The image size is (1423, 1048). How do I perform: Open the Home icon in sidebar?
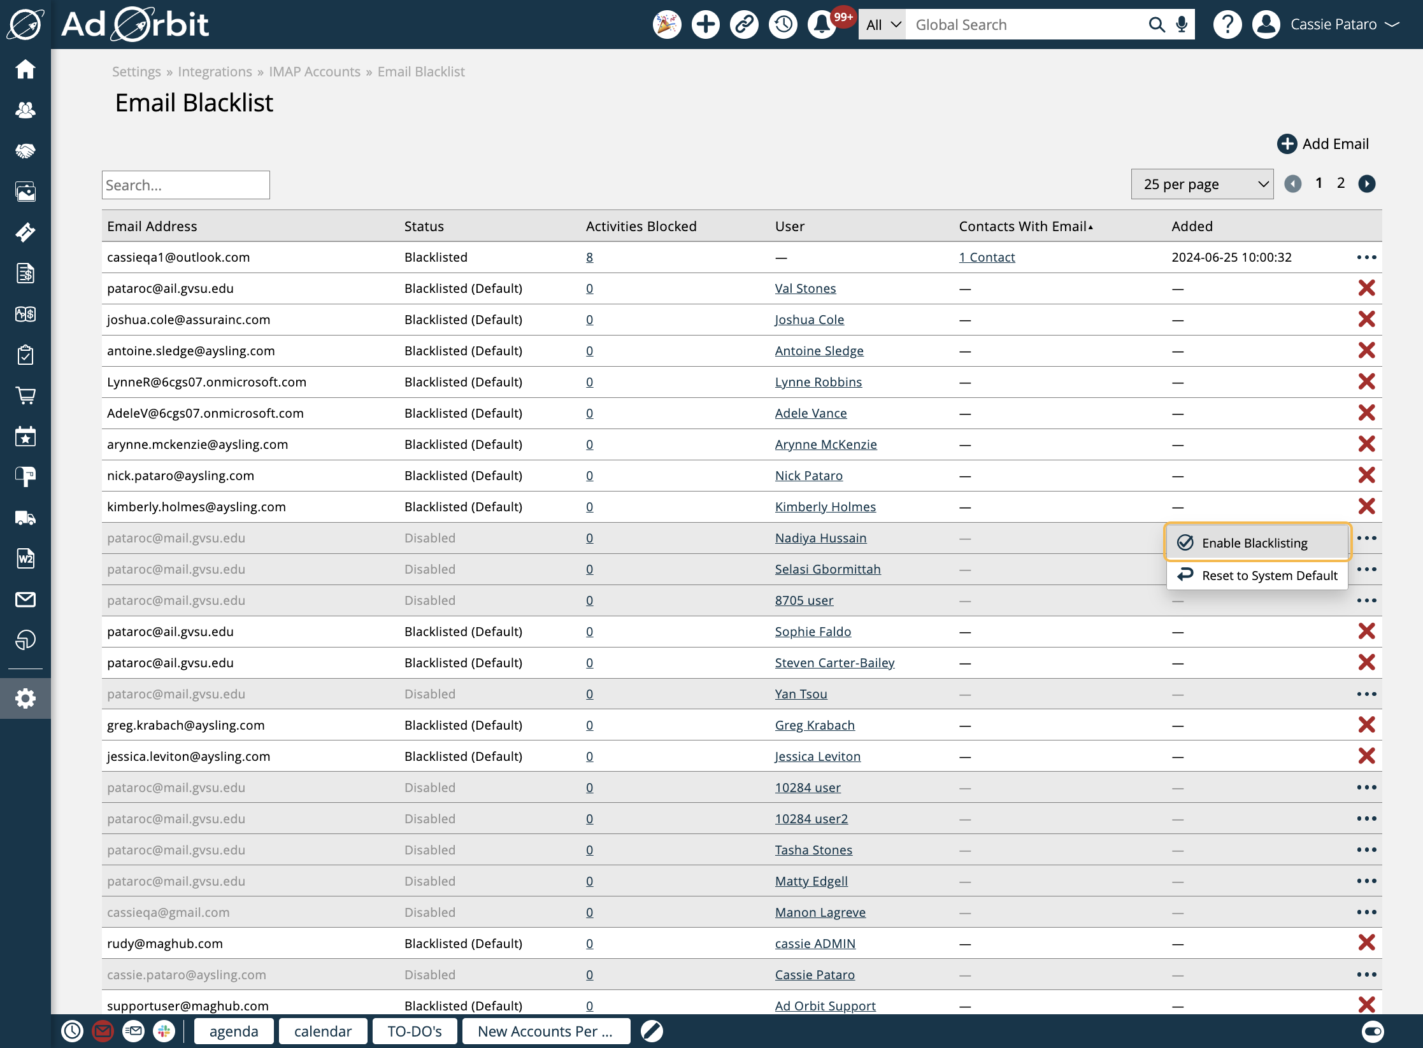[x=25, y=69]
